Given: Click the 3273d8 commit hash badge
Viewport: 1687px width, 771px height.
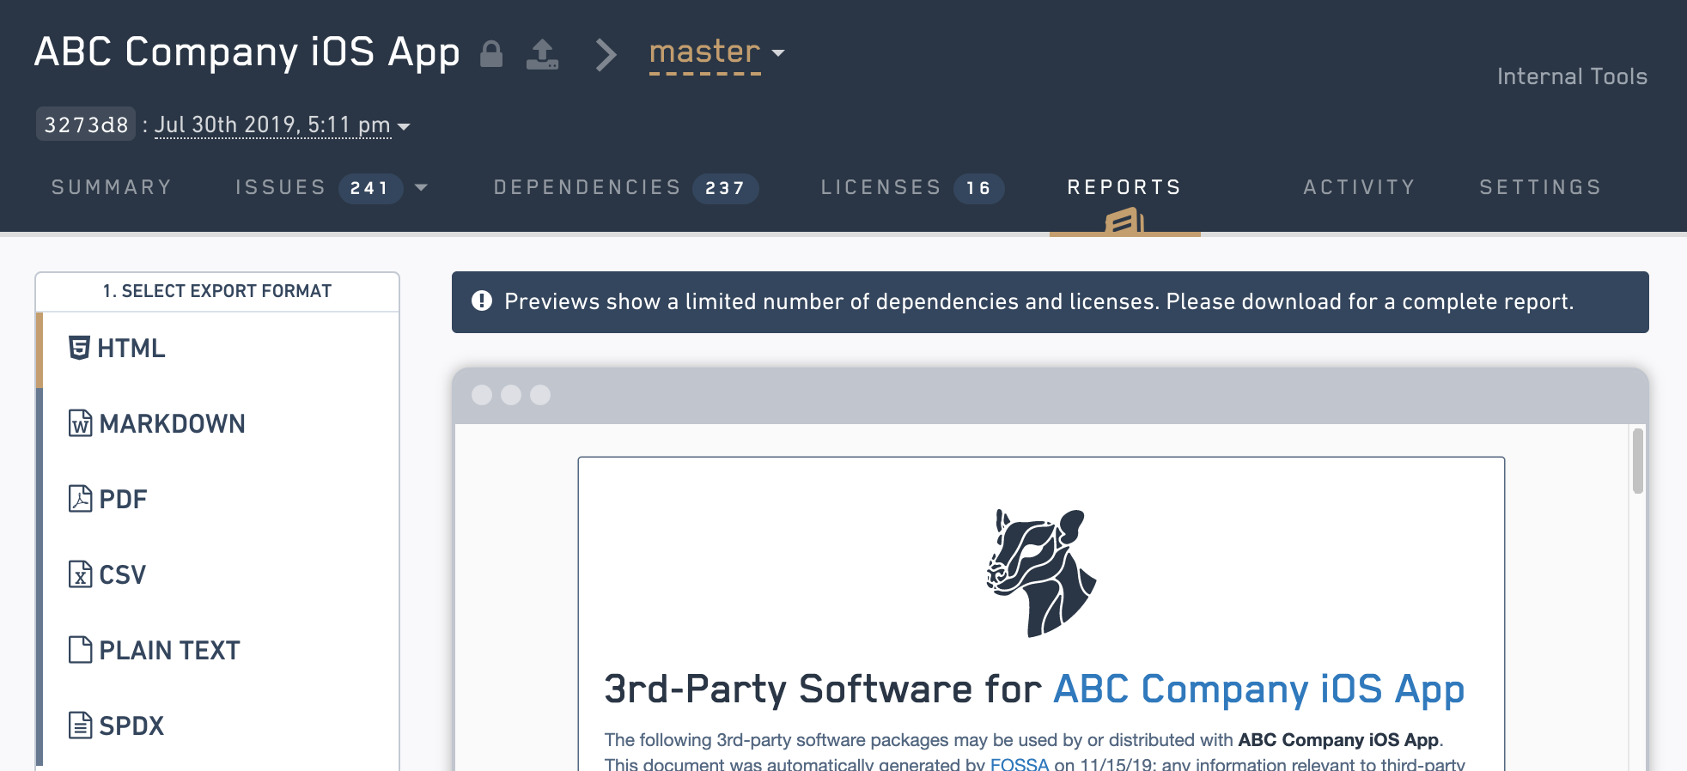Looking at the screenshot, I should (86, 124).
